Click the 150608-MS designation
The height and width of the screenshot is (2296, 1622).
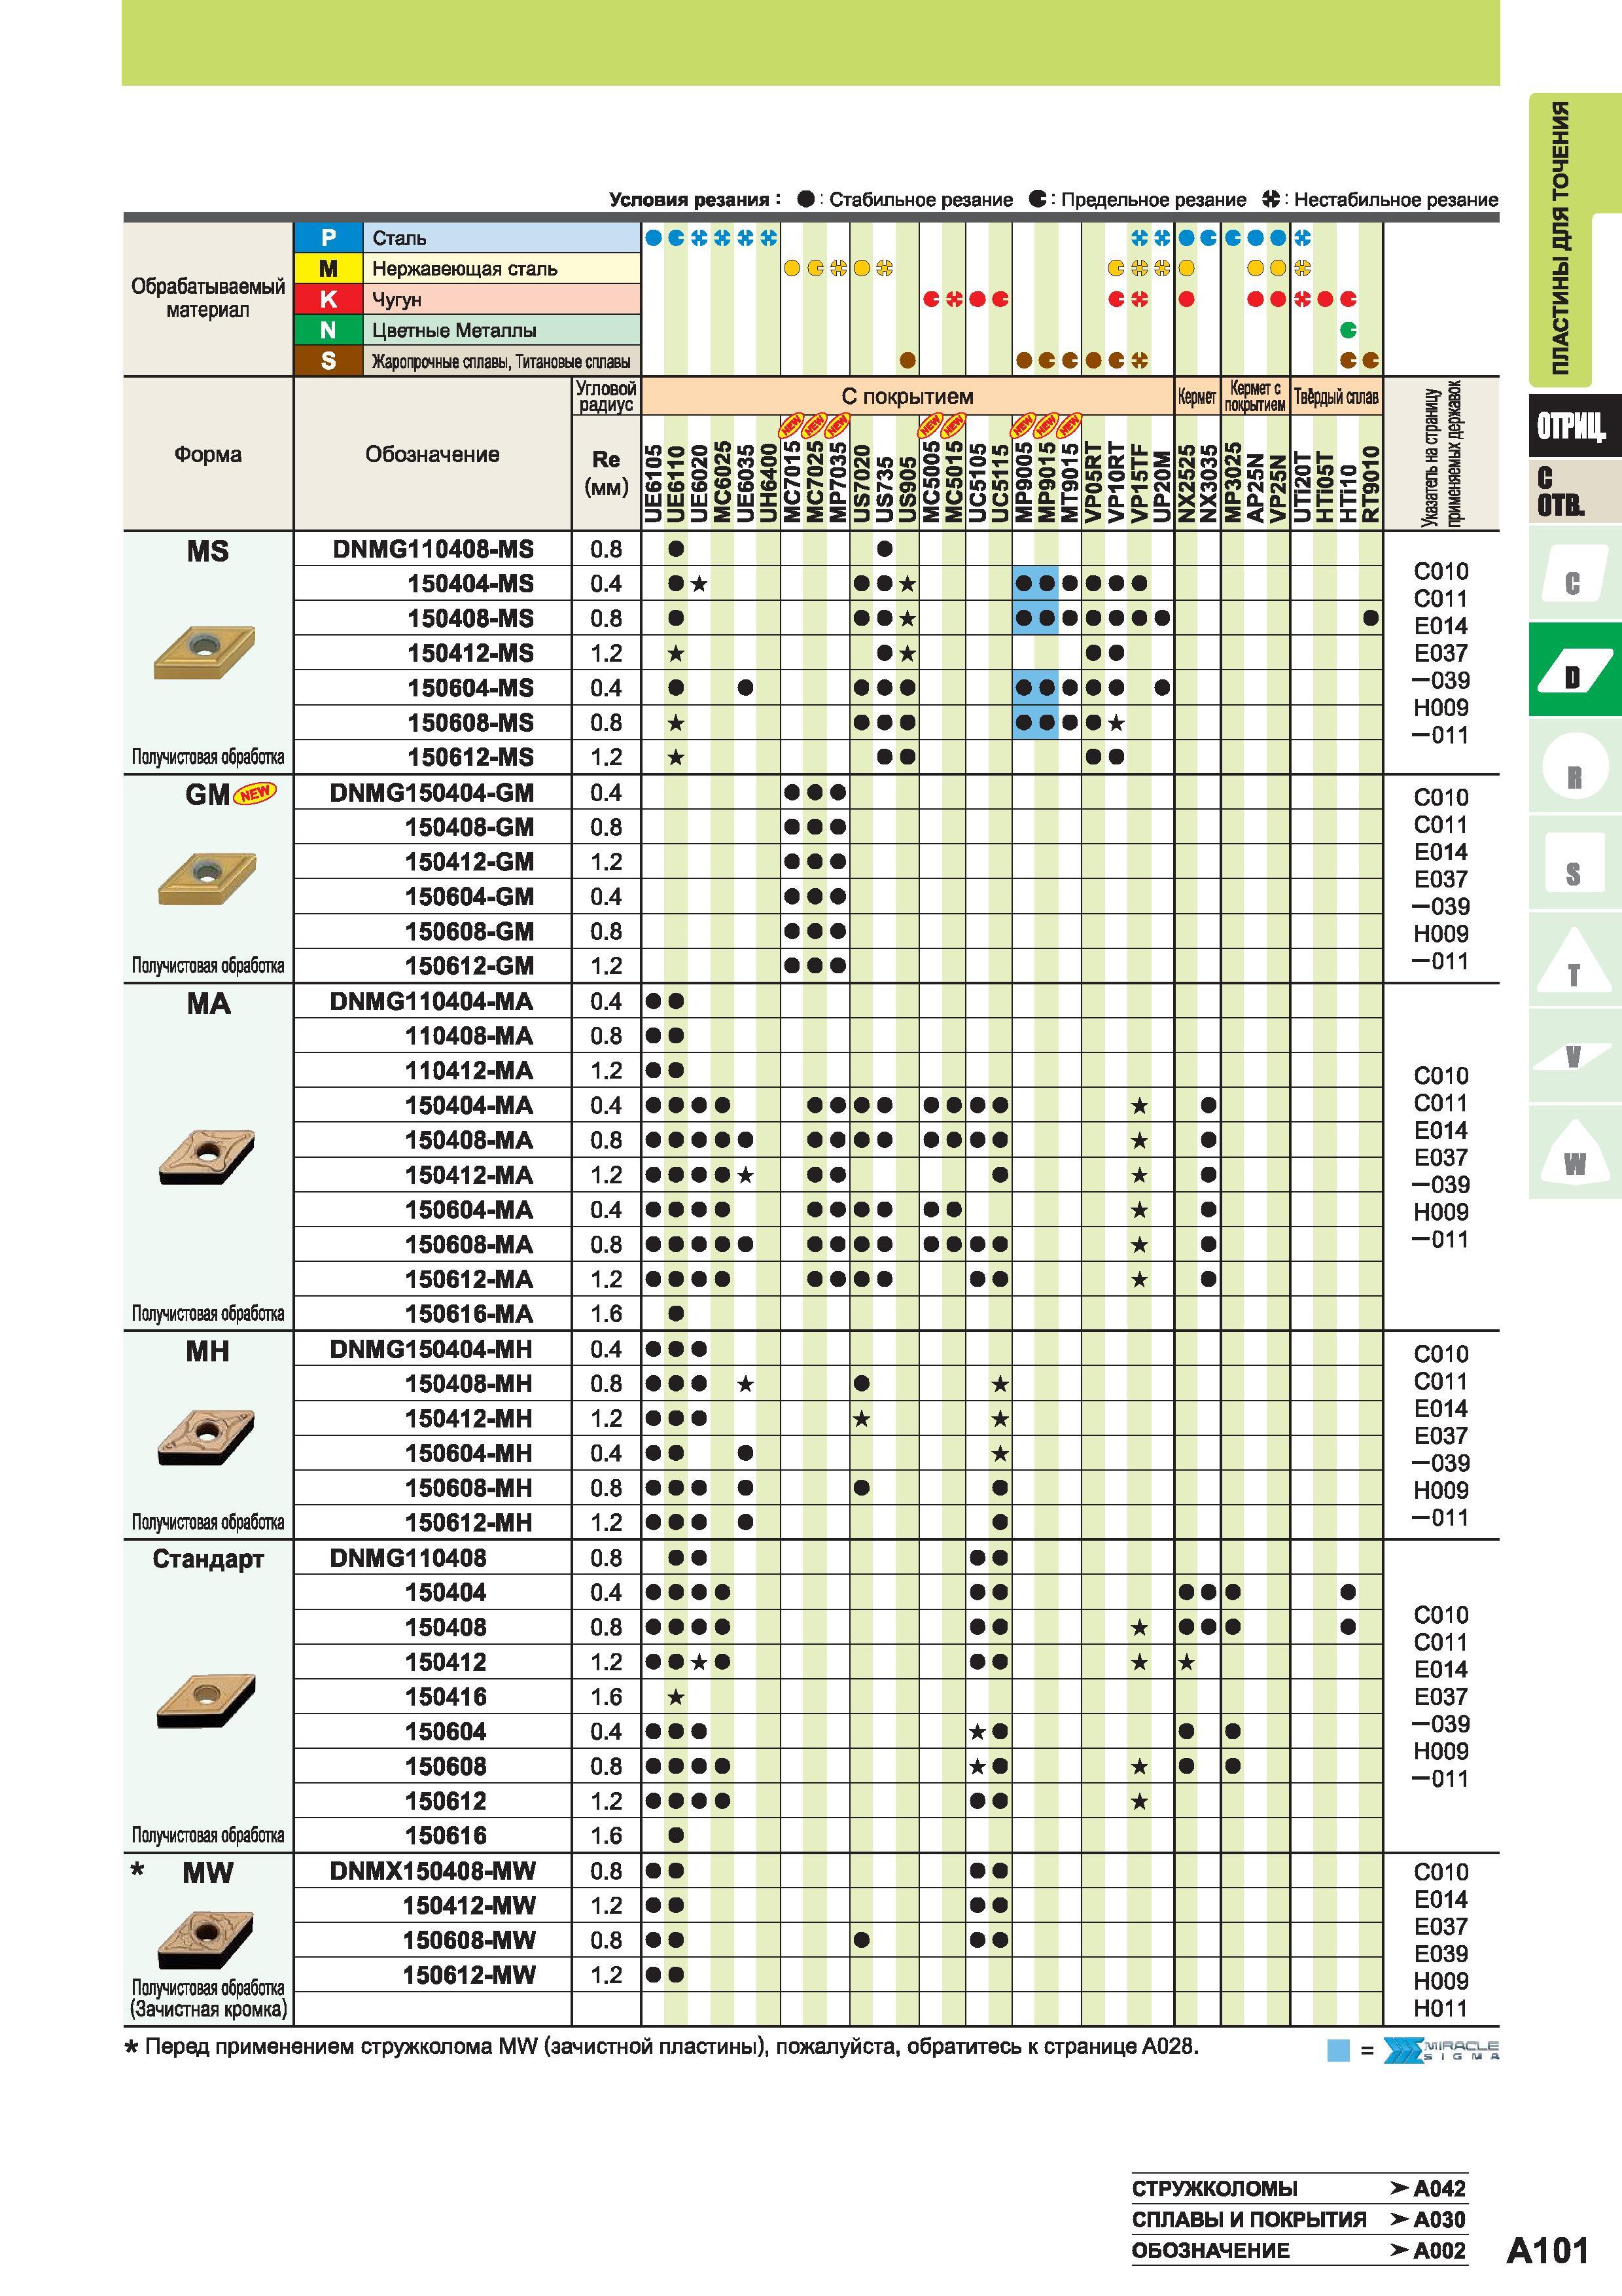470,722
